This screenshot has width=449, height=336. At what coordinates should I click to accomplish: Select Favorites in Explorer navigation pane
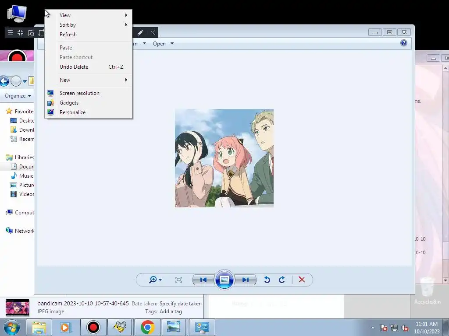20,112
